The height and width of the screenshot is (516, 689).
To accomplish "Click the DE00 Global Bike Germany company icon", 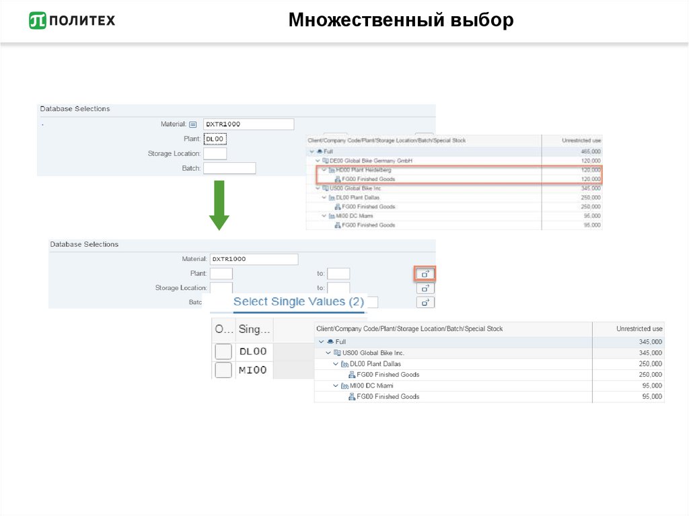I will (x=325, y=161).
